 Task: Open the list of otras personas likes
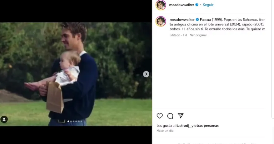coord(207,126)
